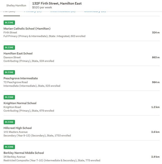
Task: Switch to the Secondary schools tab
Action: tap(95, 12)
